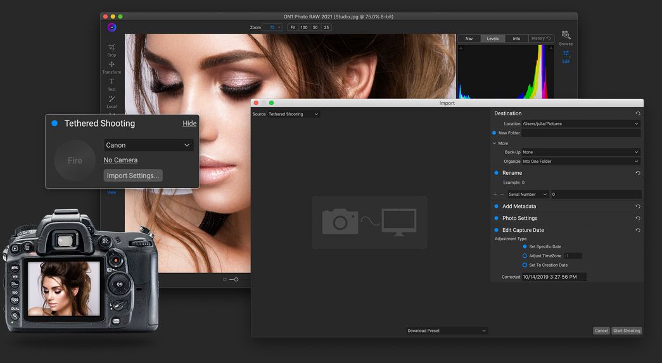Switch to the History tab
662x363 pixels.
coord(541,39)
